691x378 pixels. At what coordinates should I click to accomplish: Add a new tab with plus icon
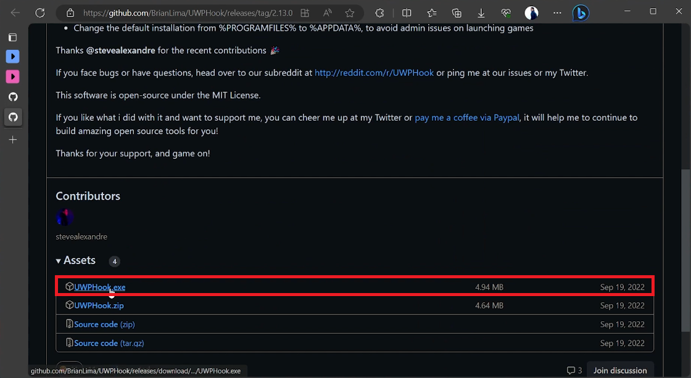(x=13, y=140)
